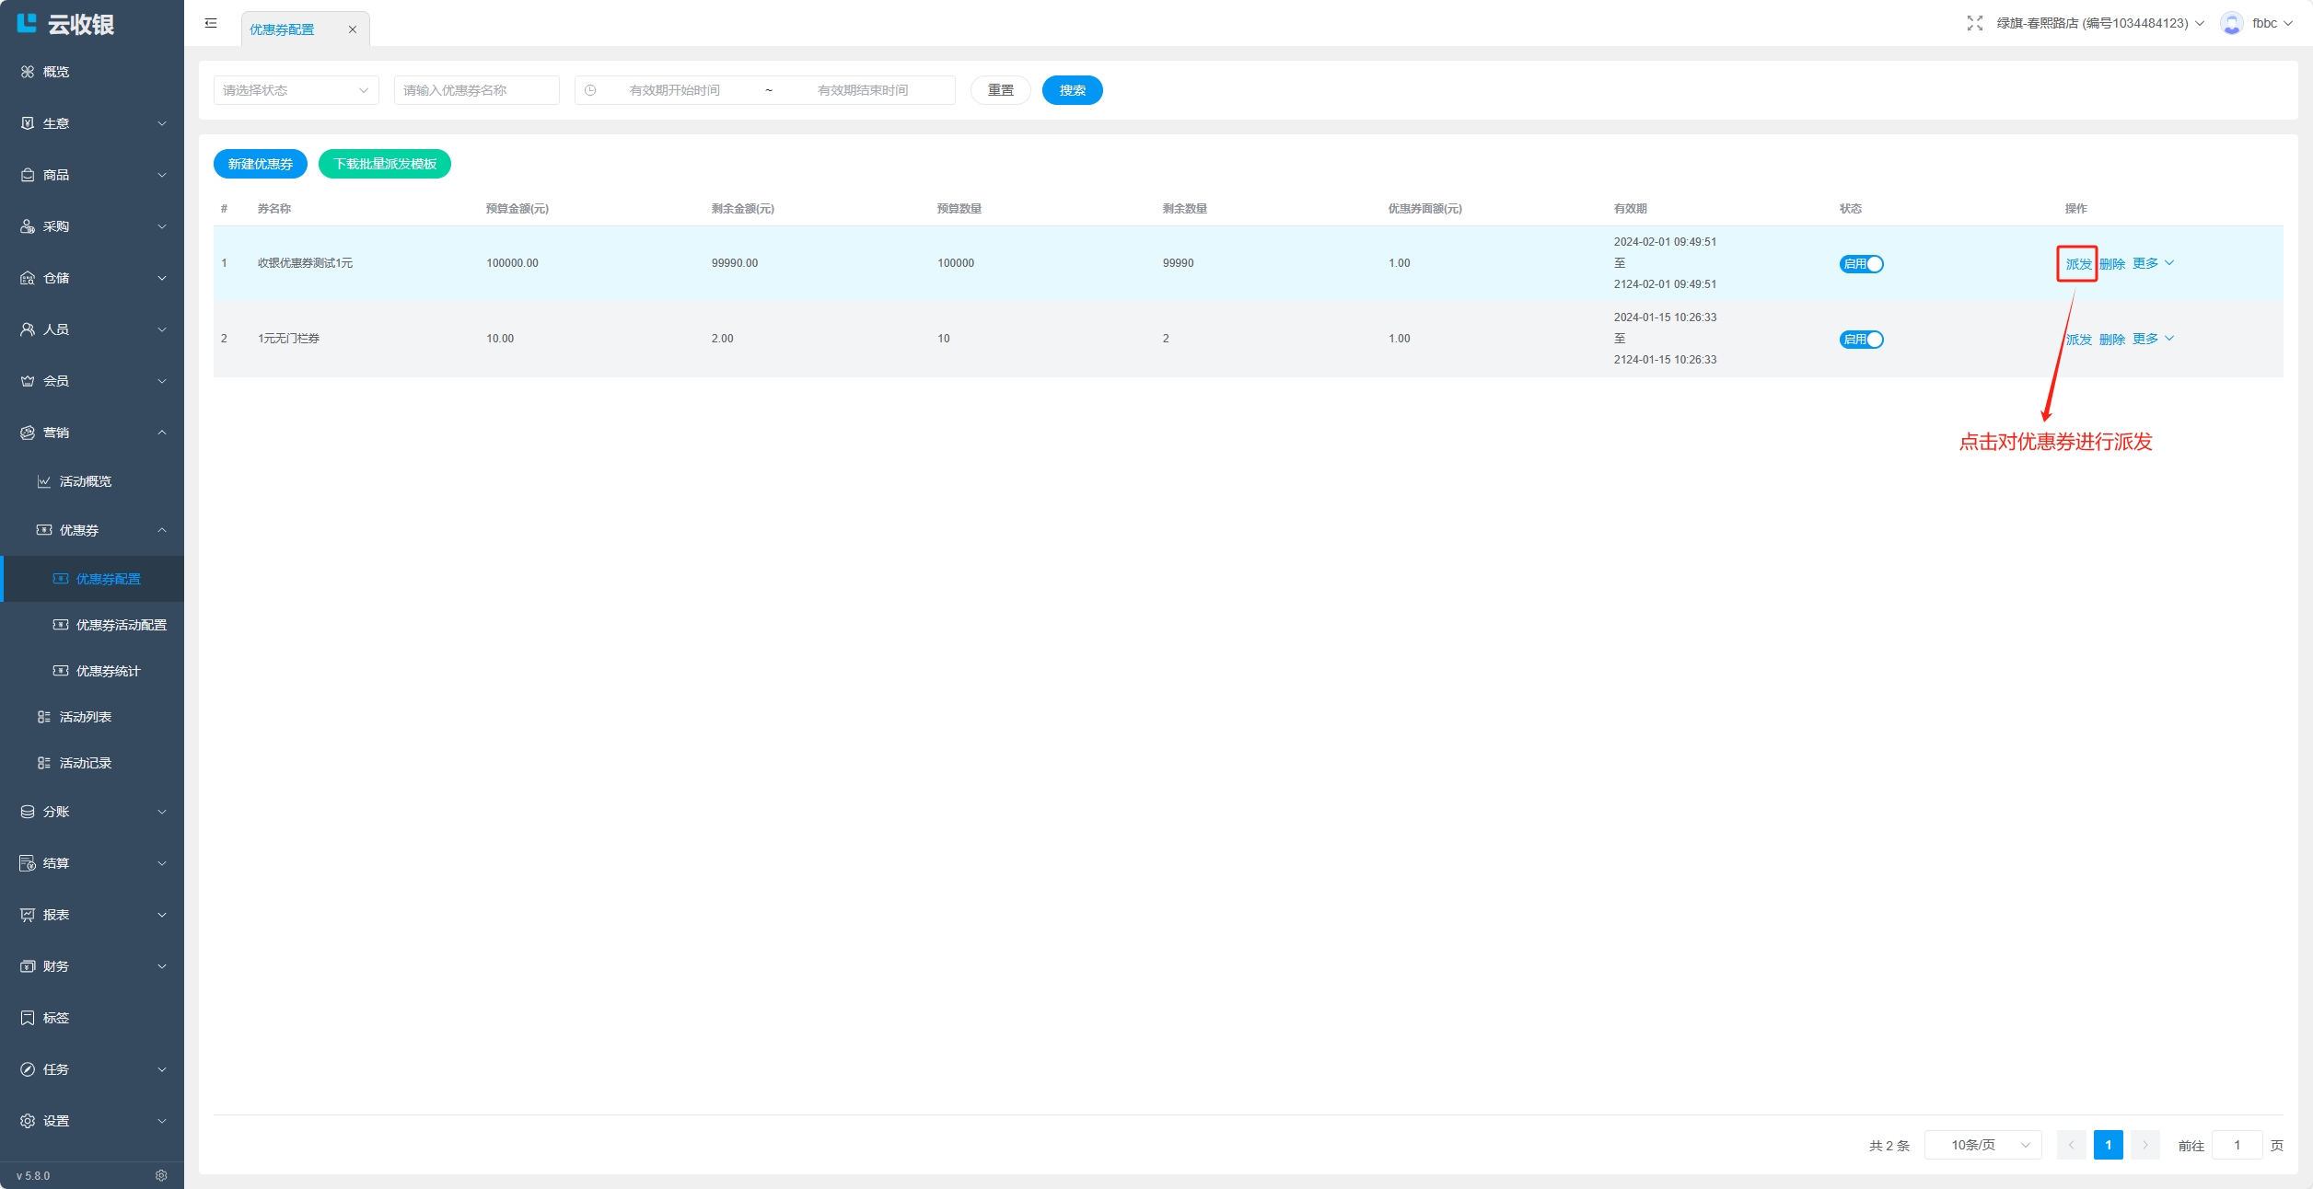2313x1189 pixels.
Task: Click the 请输入优惠券名称 input field
Action: coord(476,90)
